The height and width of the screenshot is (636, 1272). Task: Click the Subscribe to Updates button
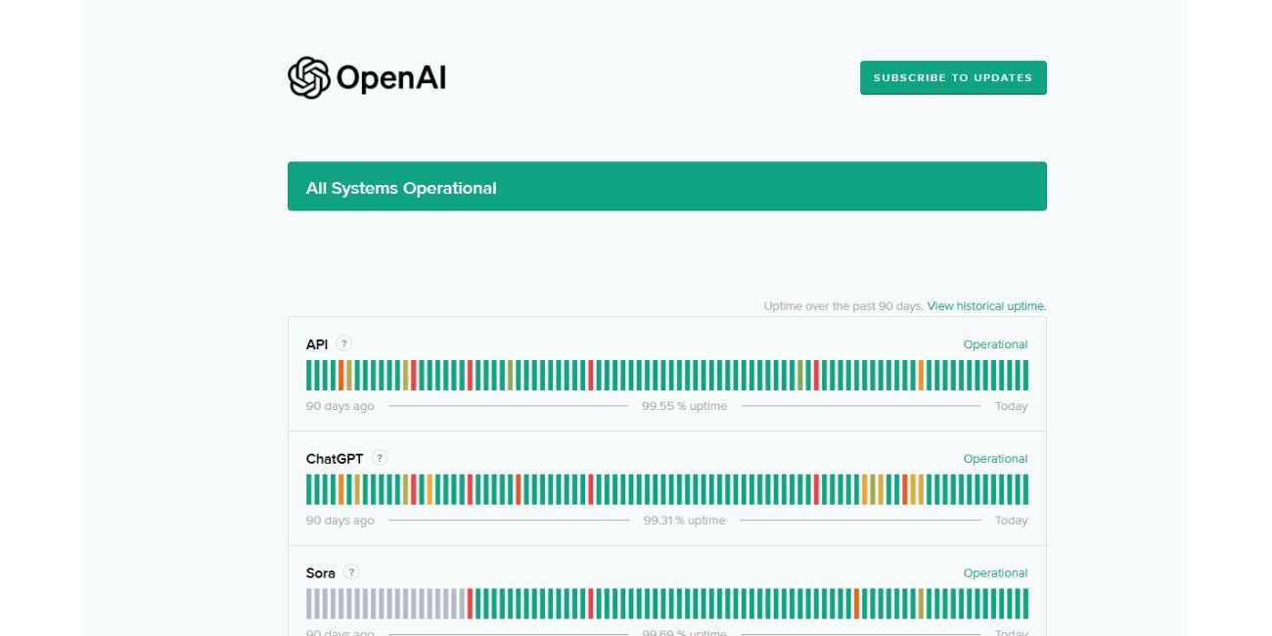click(953, 78)
